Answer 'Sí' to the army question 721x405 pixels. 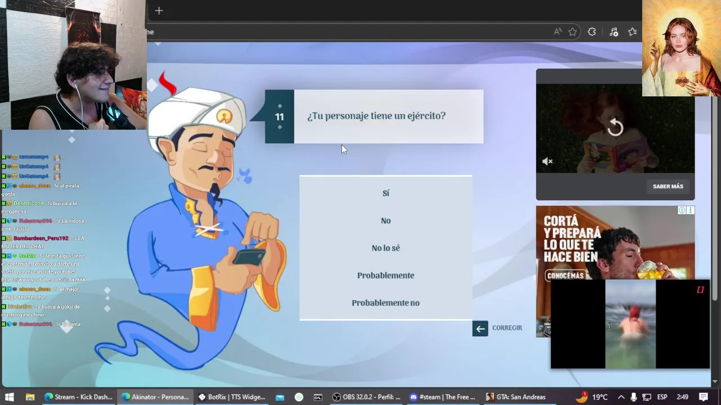click(386, 193)
